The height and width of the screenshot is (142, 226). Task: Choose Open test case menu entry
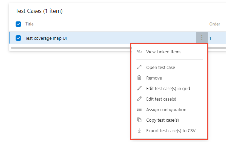(161, 68)
